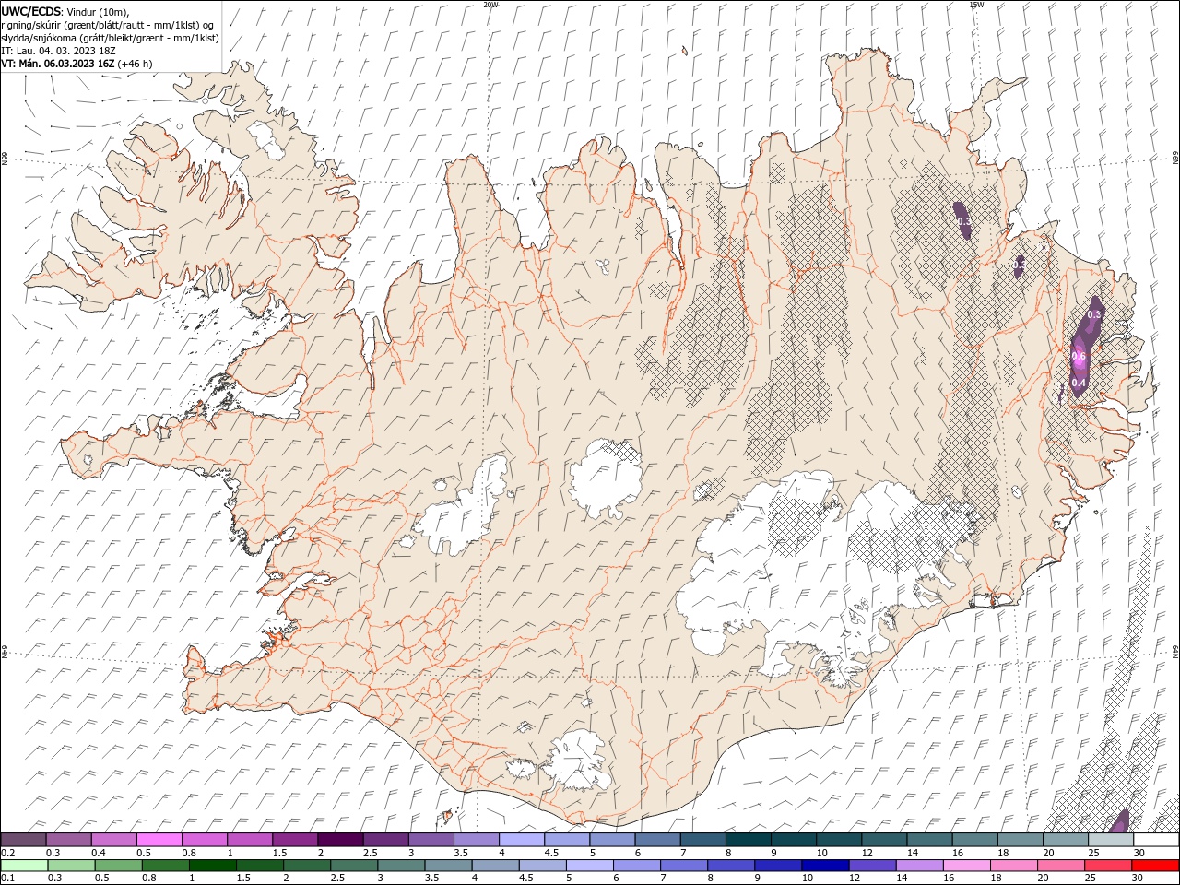Click the '20W' longitude label at top

pos(490,5)
